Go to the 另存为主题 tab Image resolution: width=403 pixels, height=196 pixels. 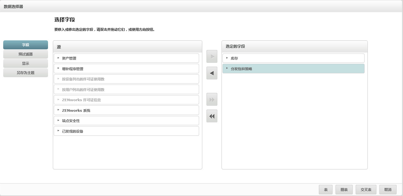[26, 73]
